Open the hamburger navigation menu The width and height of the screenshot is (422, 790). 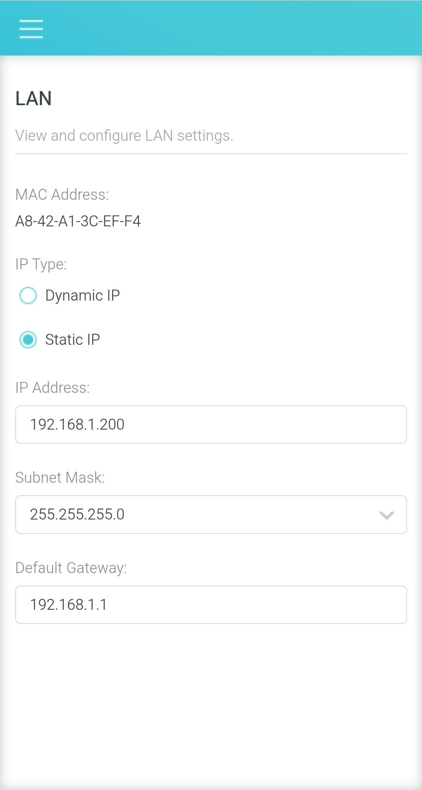(31, 29)
